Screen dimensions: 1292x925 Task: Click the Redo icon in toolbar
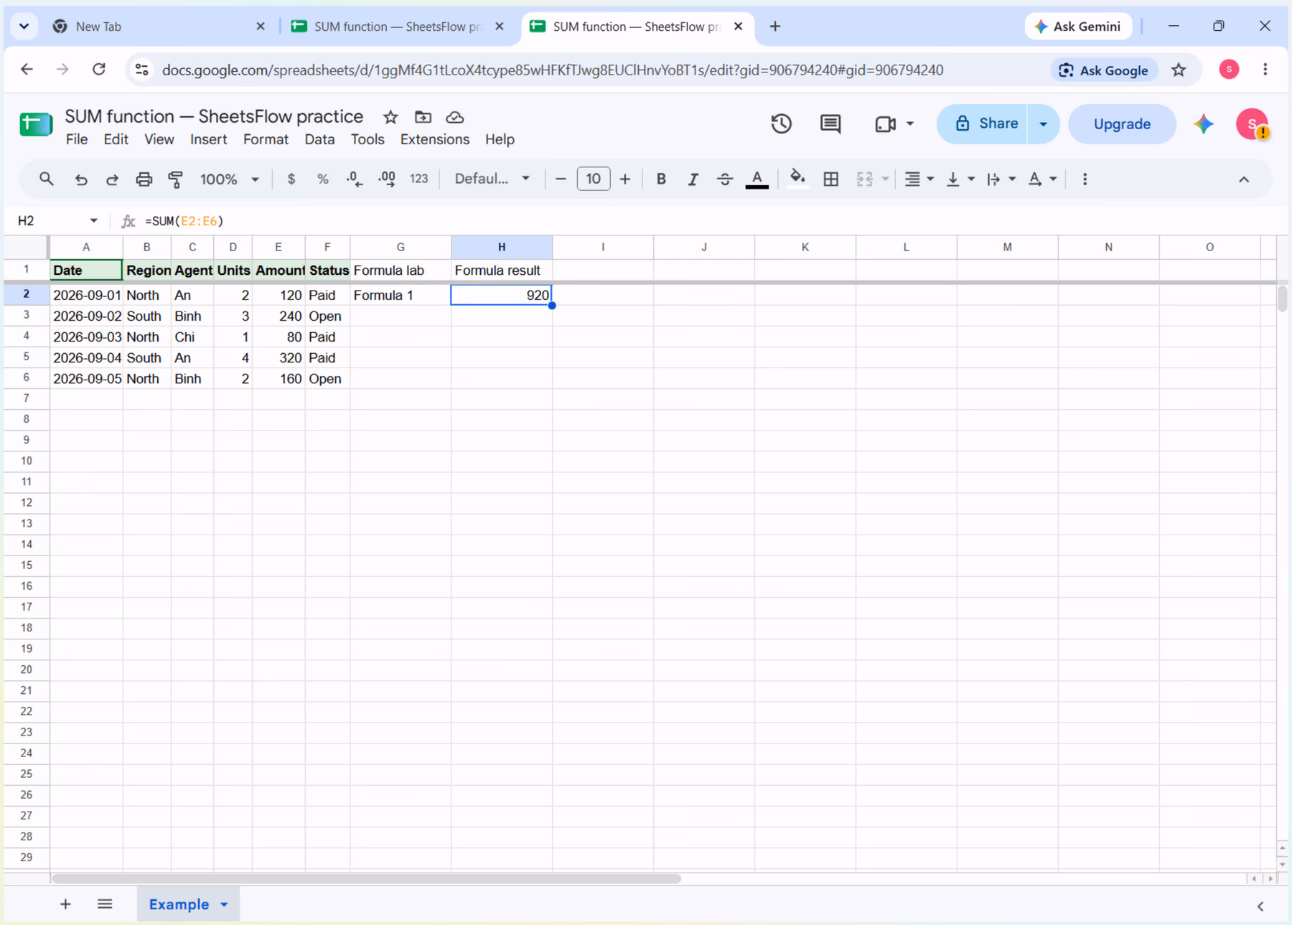coord(112,179)
